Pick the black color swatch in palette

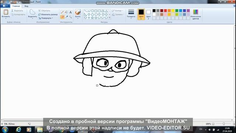pyautogui.click(x=154, y=11)
